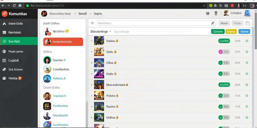
Task: Open Kambiade in the left sidebar
Action: click(19, 32)
